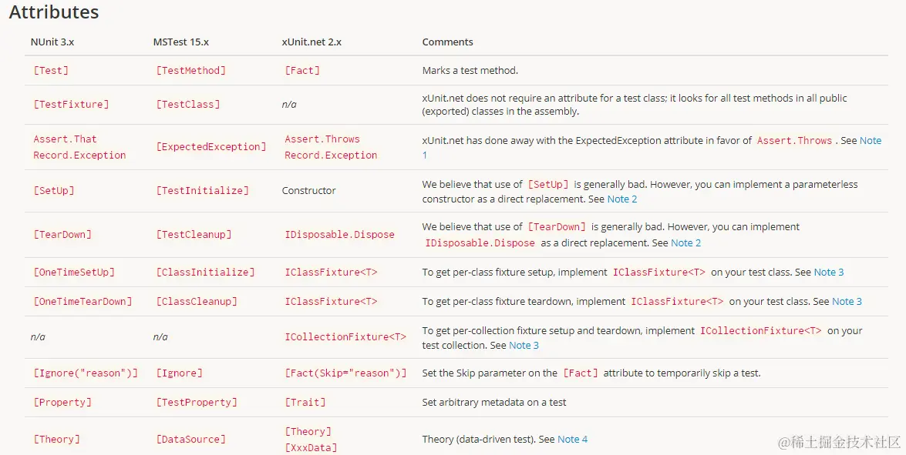Select the [OneTimeTearDown] cell

(83, 302)
